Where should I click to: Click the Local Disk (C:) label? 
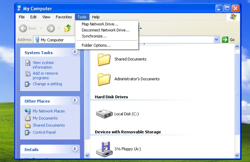(126, 114)
